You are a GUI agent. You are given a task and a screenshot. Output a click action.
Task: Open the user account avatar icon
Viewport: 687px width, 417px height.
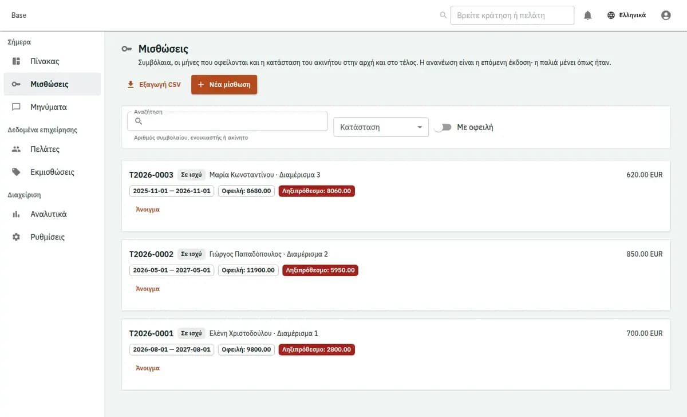pyautogui.click(x=666, y=15)
